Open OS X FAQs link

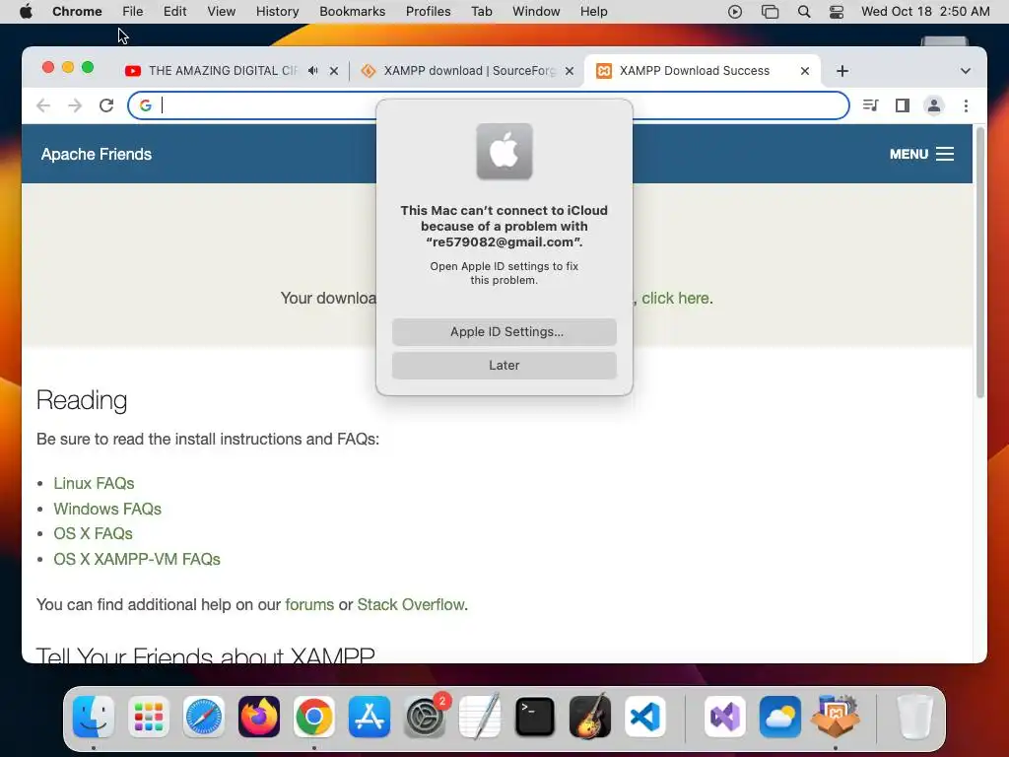coord(94,533)
